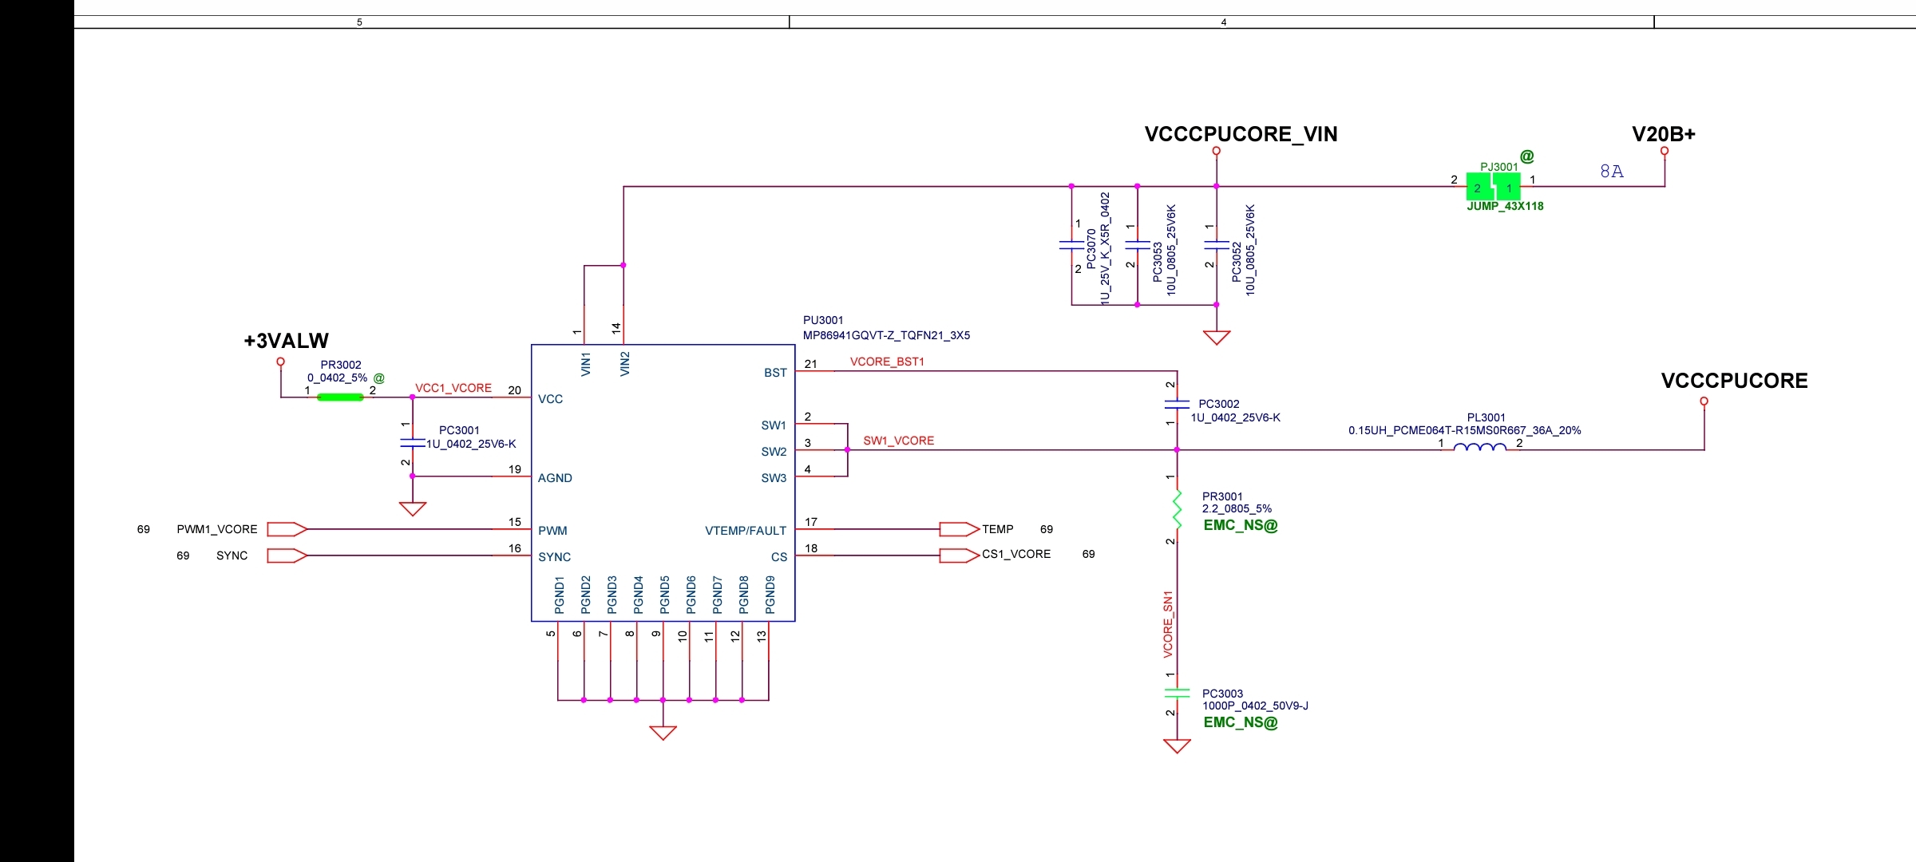Select the V20B+ power rail label

(1663, 134)
